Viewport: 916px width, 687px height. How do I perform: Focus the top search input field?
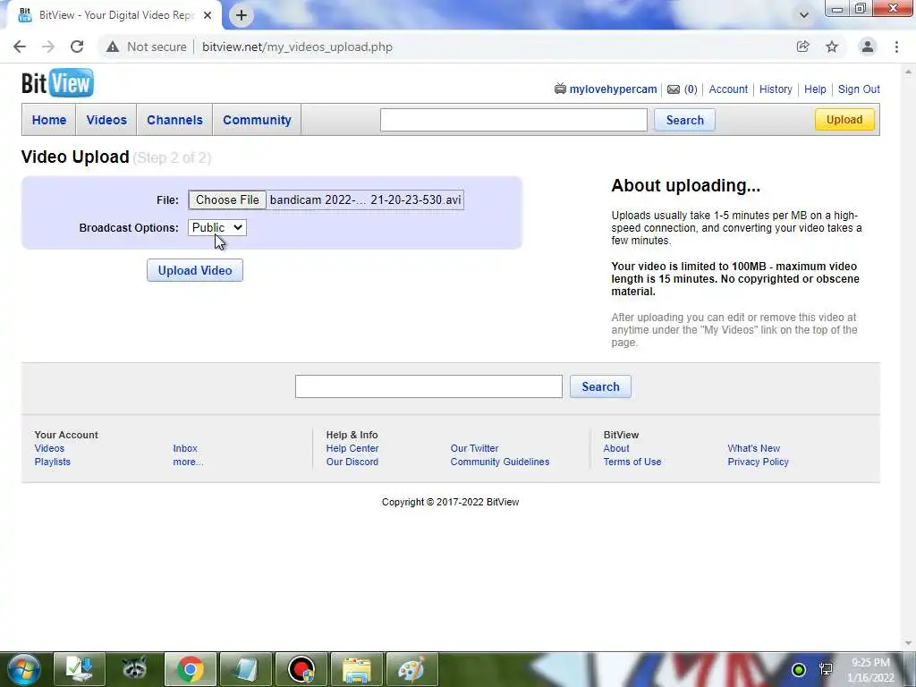coord(513,120)
